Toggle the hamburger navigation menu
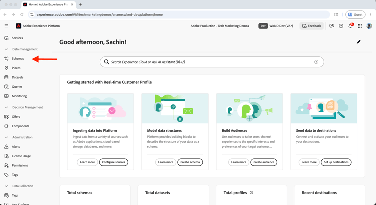Screen dimensions: 376x205 pyautogui.click(x=6, y=26)
